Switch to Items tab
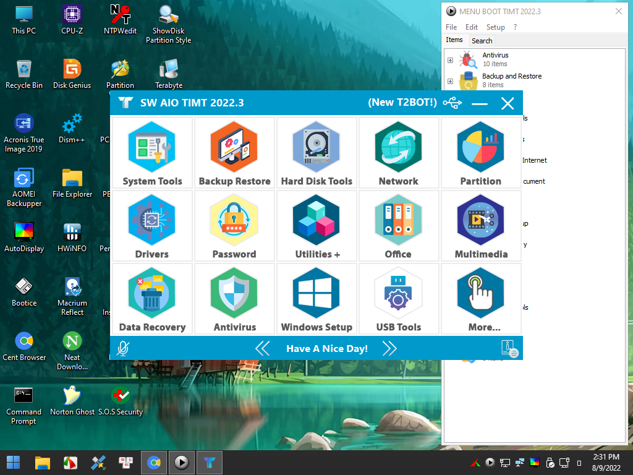The height and width of the screenshot is (475, 633). coord(454,40)
